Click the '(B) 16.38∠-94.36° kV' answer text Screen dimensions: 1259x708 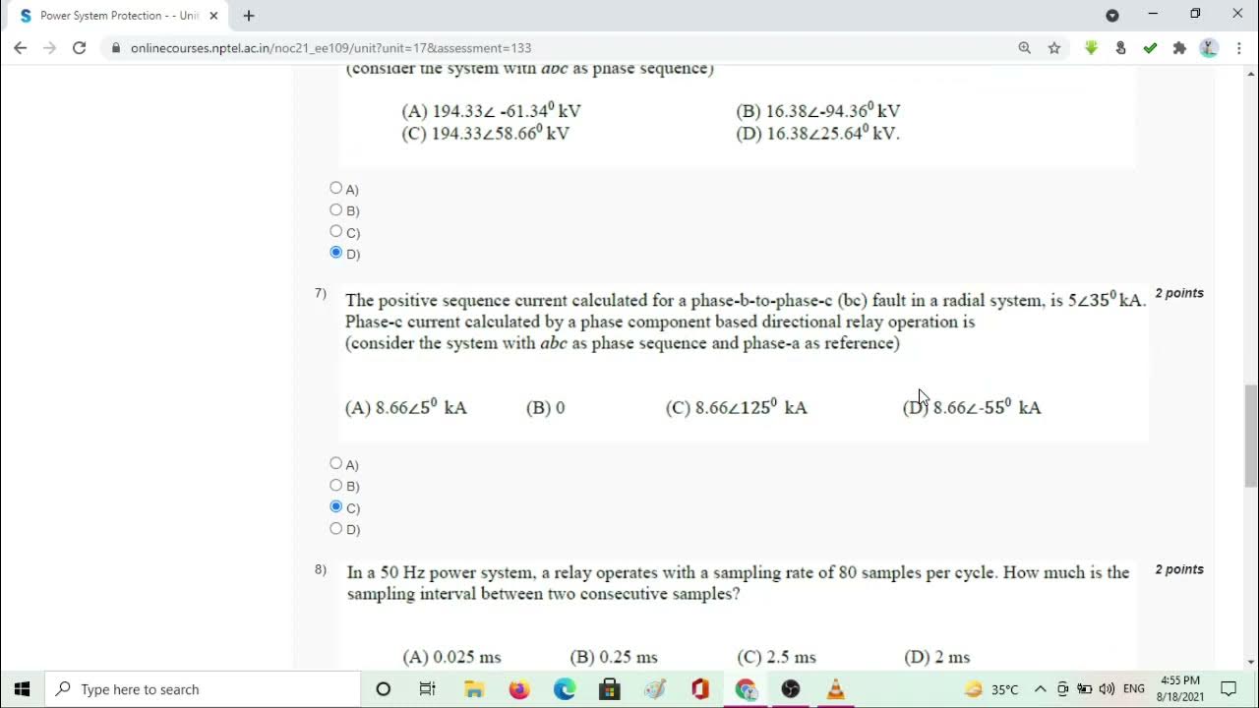tap(818, 111)
